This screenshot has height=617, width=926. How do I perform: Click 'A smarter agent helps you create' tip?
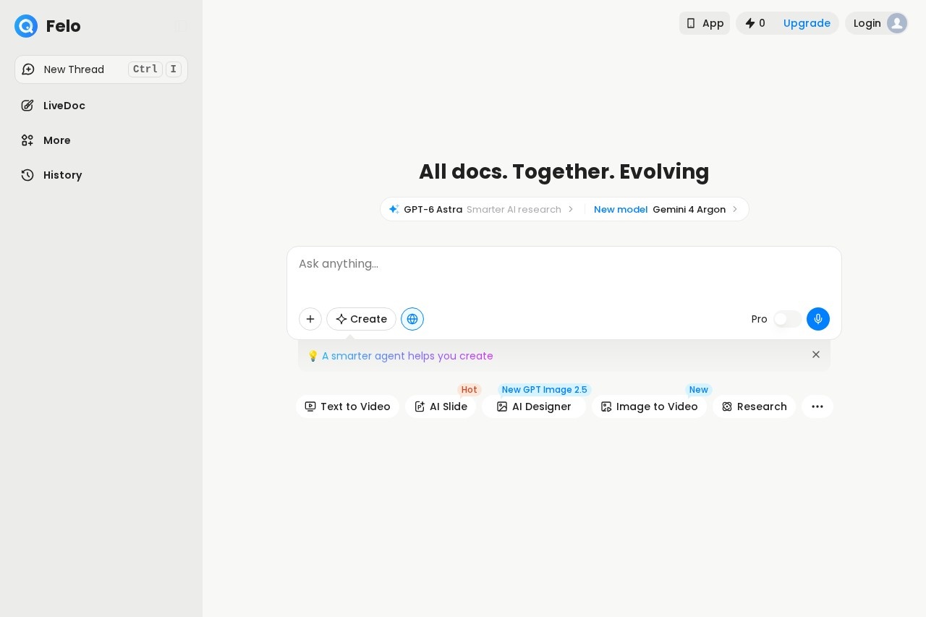pyautogui.click(x=407, y=356)
